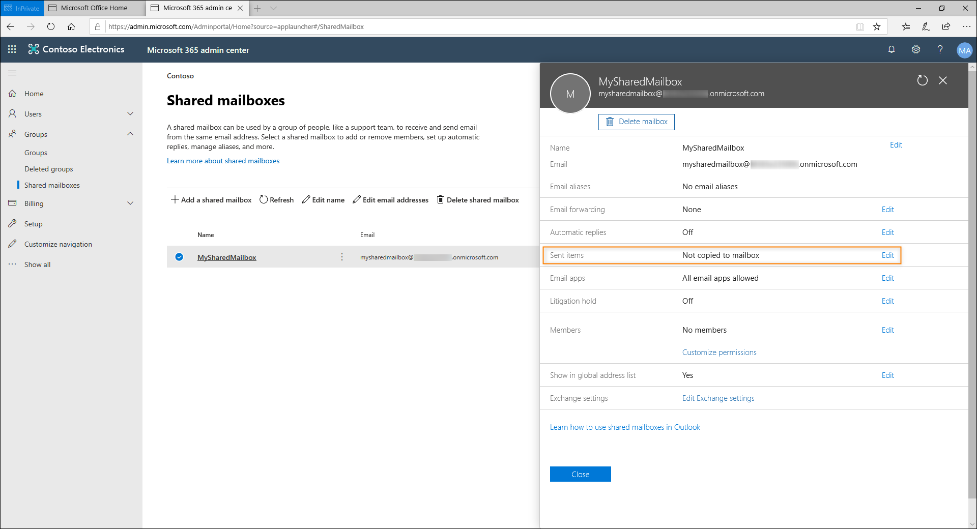Refresh the MySharedMailbox details panel
Image resolution: width=977 pixels, height=529 pixels.
[x=923, y=80]
